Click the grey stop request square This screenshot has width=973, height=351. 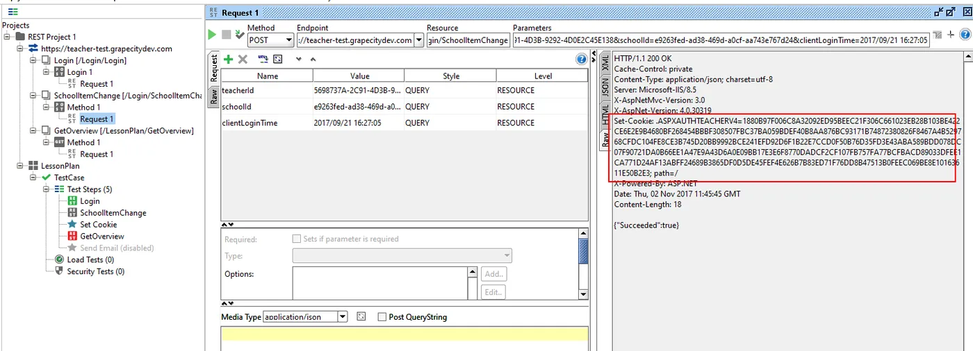coord(227,34)
